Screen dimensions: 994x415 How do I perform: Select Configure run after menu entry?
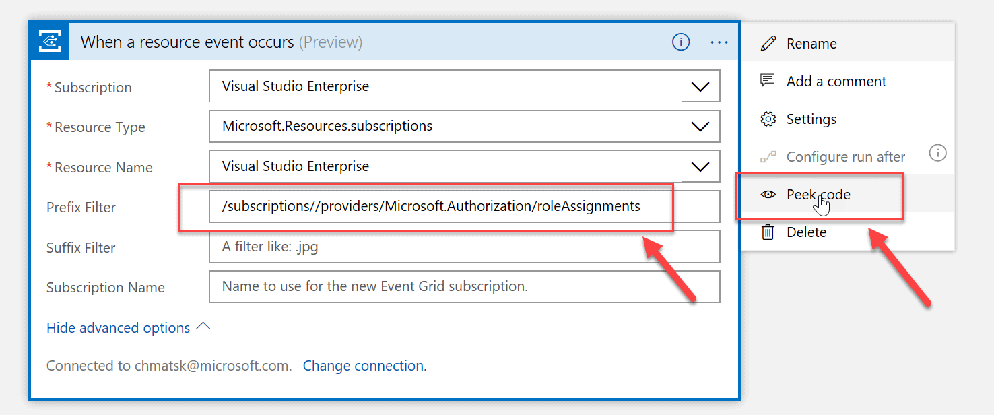click(848, 156)
